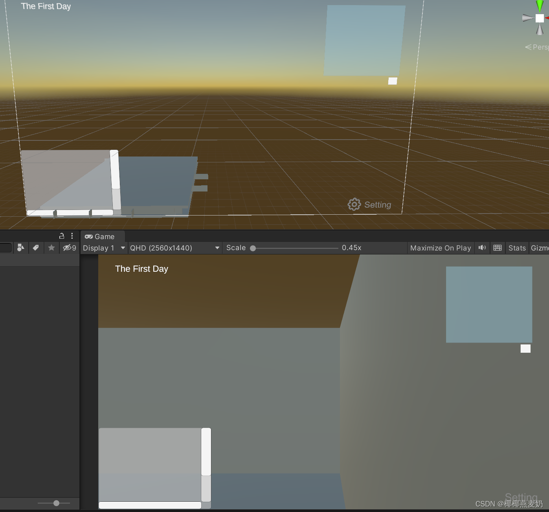The image size is (549, 512).
Task: Click the hidden objects count eye icon
Action: pos(68,248)
